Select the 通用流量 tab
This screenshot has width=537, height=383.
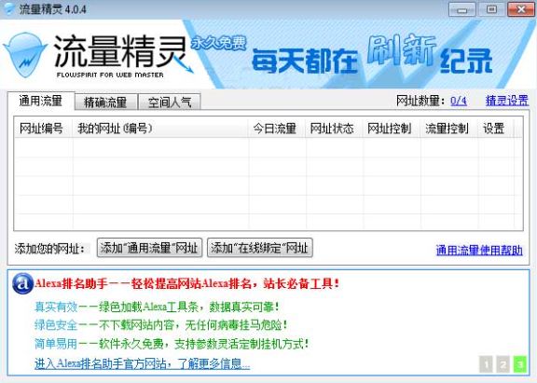[41, 101]
